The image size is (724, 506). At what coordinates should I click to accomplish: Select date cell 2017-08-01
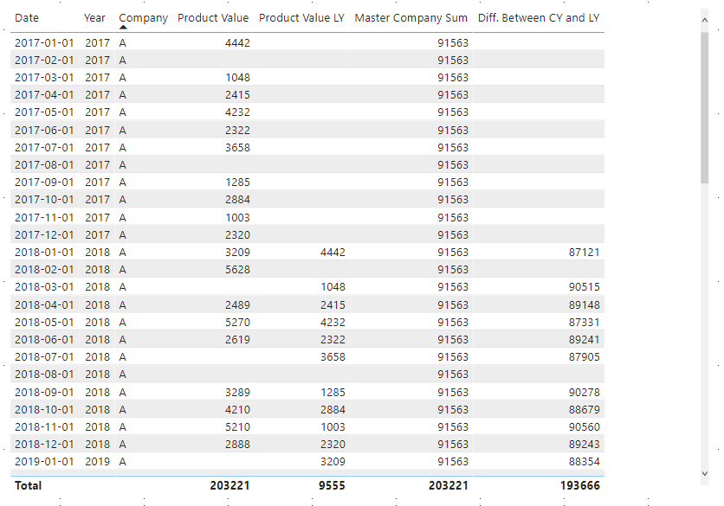tap(44, 165)
